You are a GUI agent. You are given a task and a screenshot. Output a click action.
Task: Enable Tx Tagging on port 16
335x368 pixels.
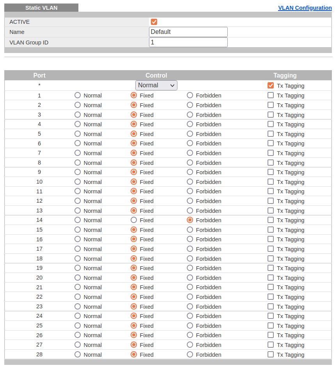point(270,239)
